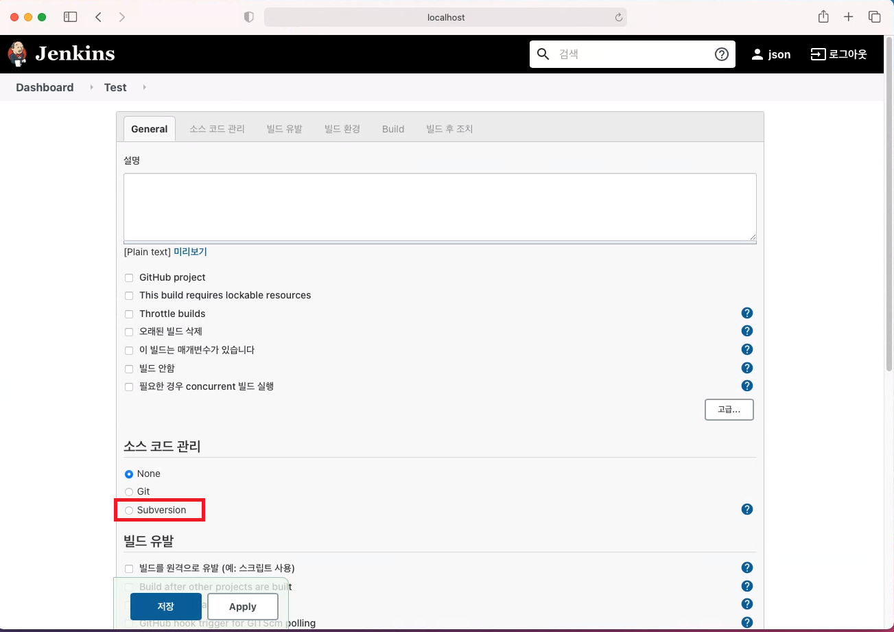
Task: Click the json user profile icon
Action: pos(757,54)
